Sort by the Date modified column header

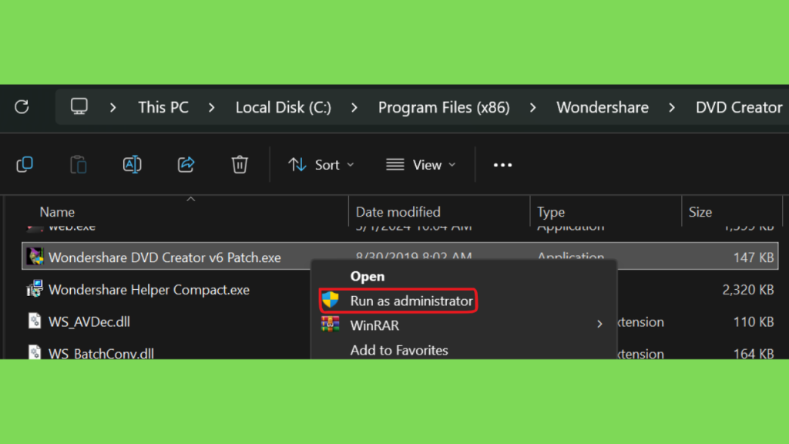click(x=398, y=212)
